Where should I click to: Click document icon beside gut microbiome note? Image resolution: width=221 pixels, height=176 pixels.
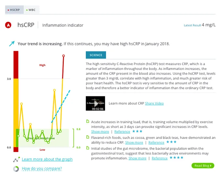coord(87,148)
